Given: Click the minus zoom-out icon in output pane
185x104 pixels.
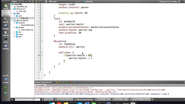Looking at the screenshot, I should point(80,82).
